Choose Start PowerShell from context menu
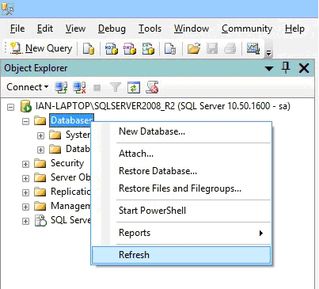 (181, 211)
